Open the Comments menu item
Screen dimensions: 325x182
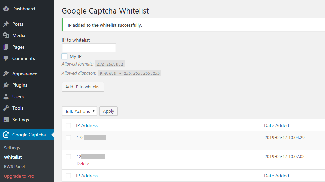point(23,58)
